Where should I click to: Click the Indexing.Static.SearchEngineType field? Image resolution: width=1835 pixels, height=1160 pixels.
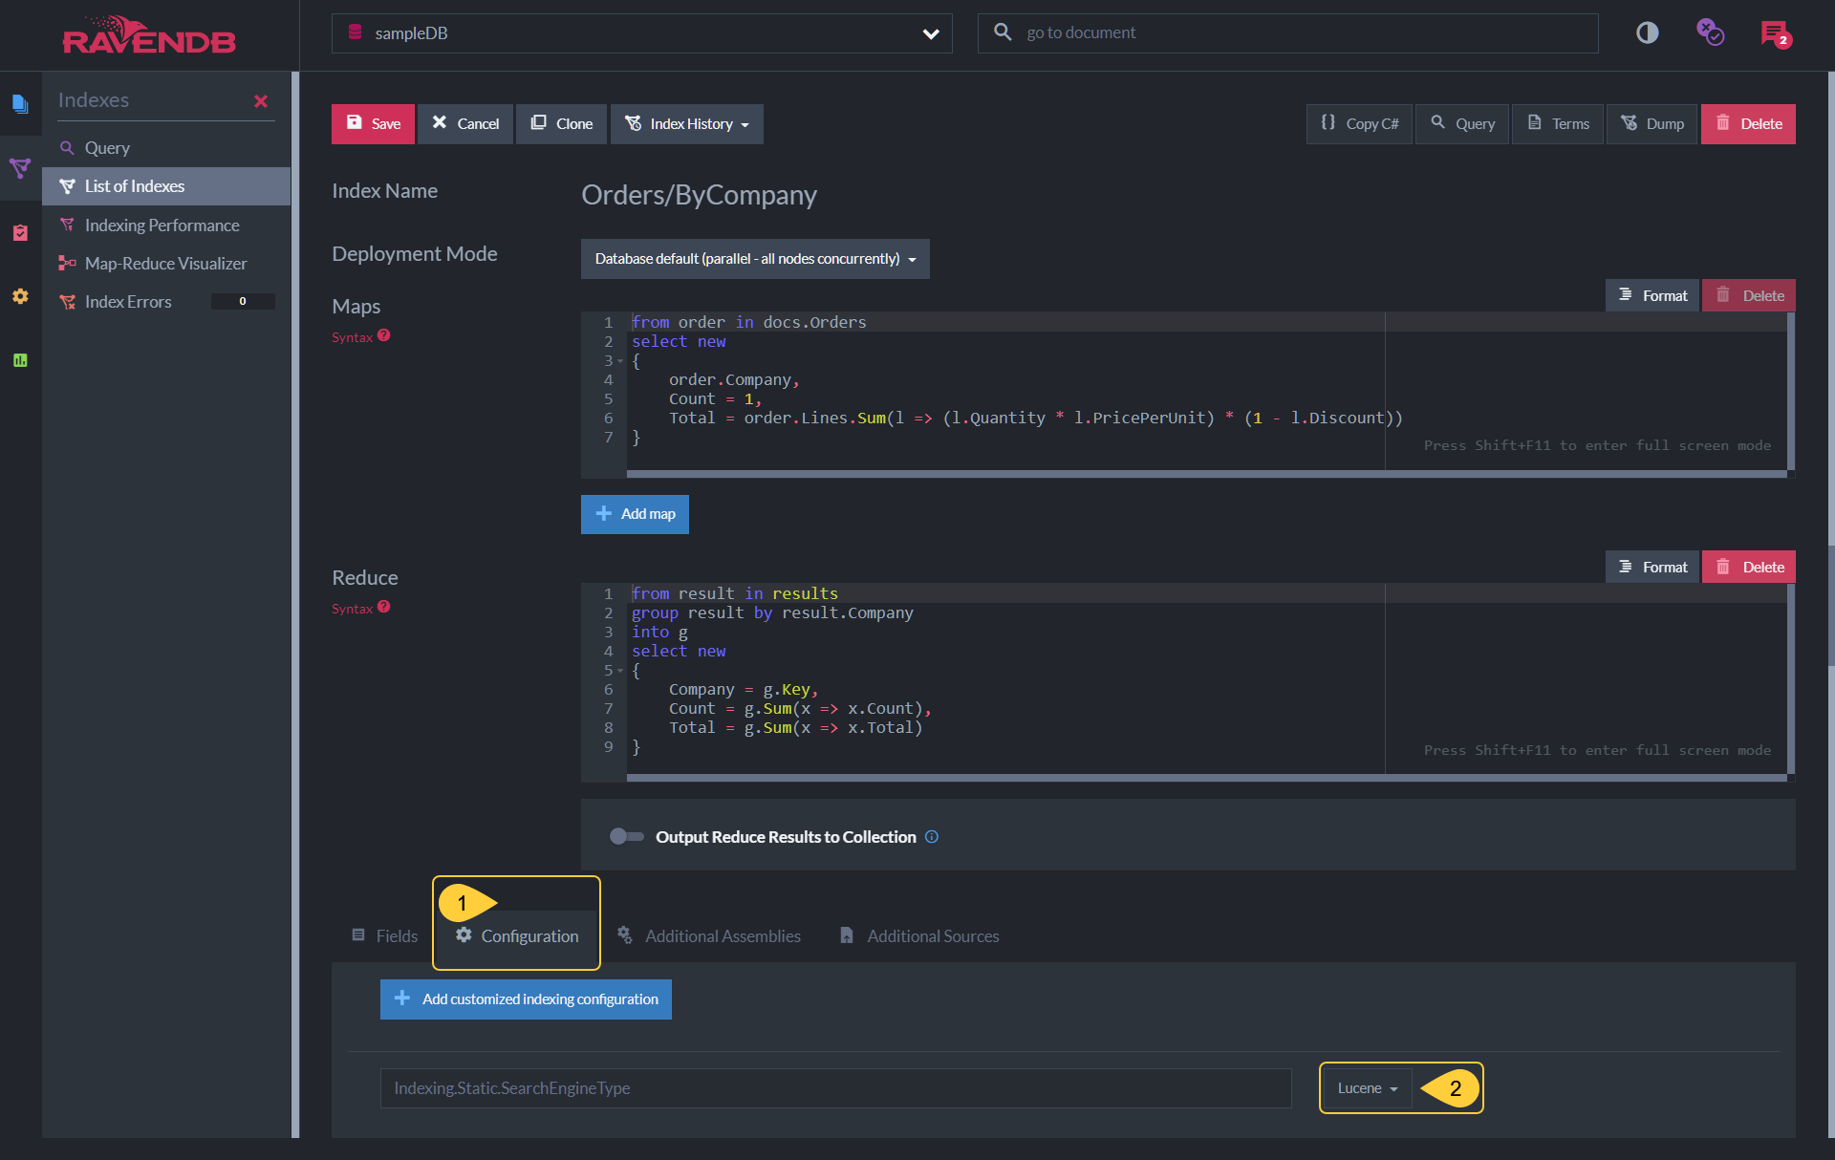pyautogui.click(x=836, y=1088)
